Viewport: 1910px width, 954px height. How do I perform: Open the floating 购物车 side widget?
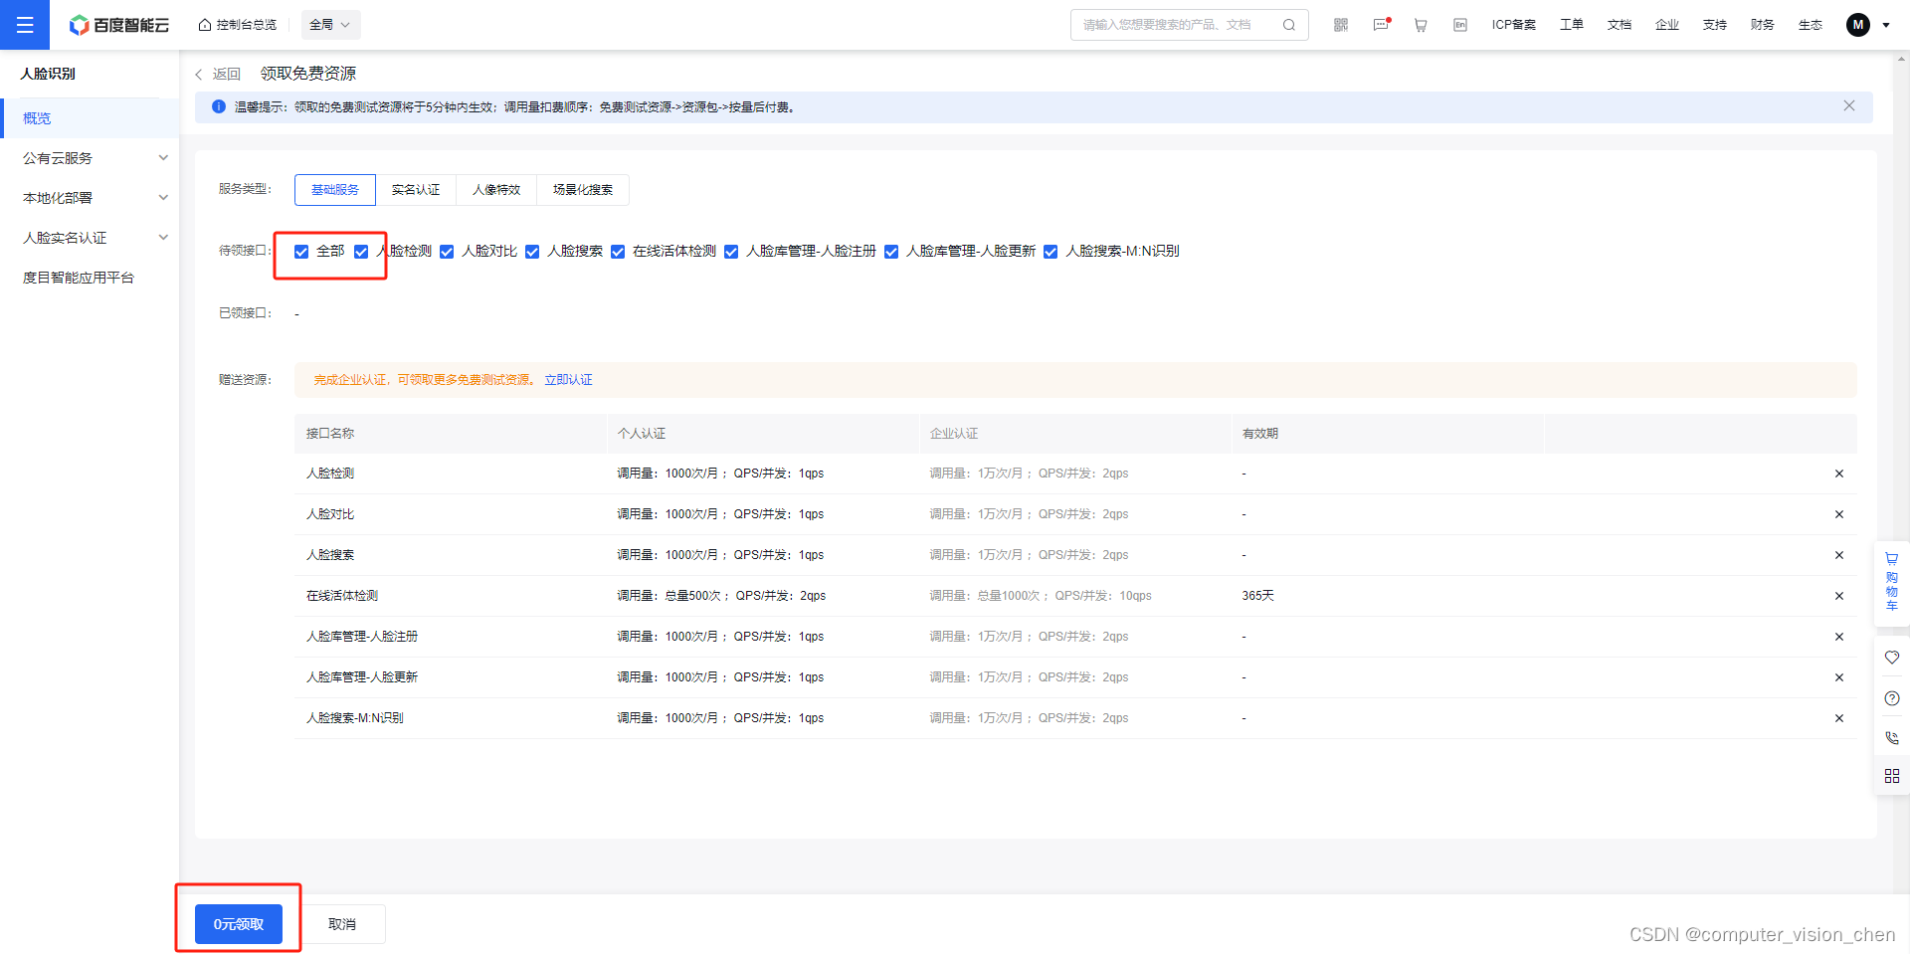pyautogui.click(x=1892, y=583)
